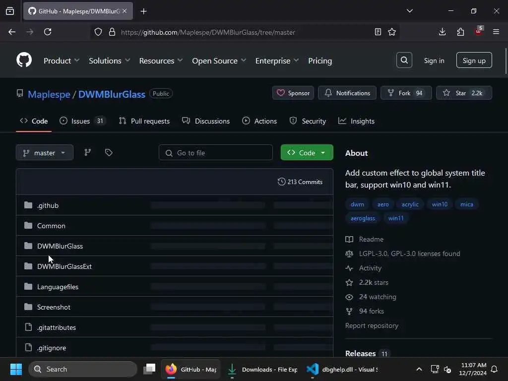Click the Sign up button
Image resolution: width=508 pixels, height=381 pixels.
point(474,60)
